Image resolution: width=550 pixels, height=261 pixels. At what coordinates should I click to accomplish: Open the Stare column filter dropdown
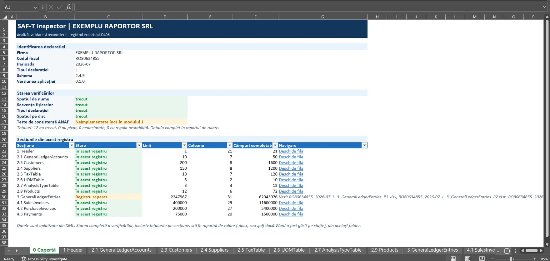(x=139, y=145)
